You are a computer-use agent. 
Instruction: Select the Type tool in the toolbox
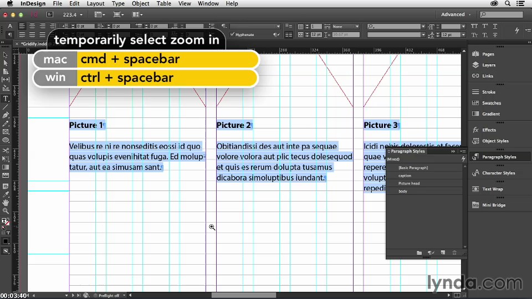point(6,99)
